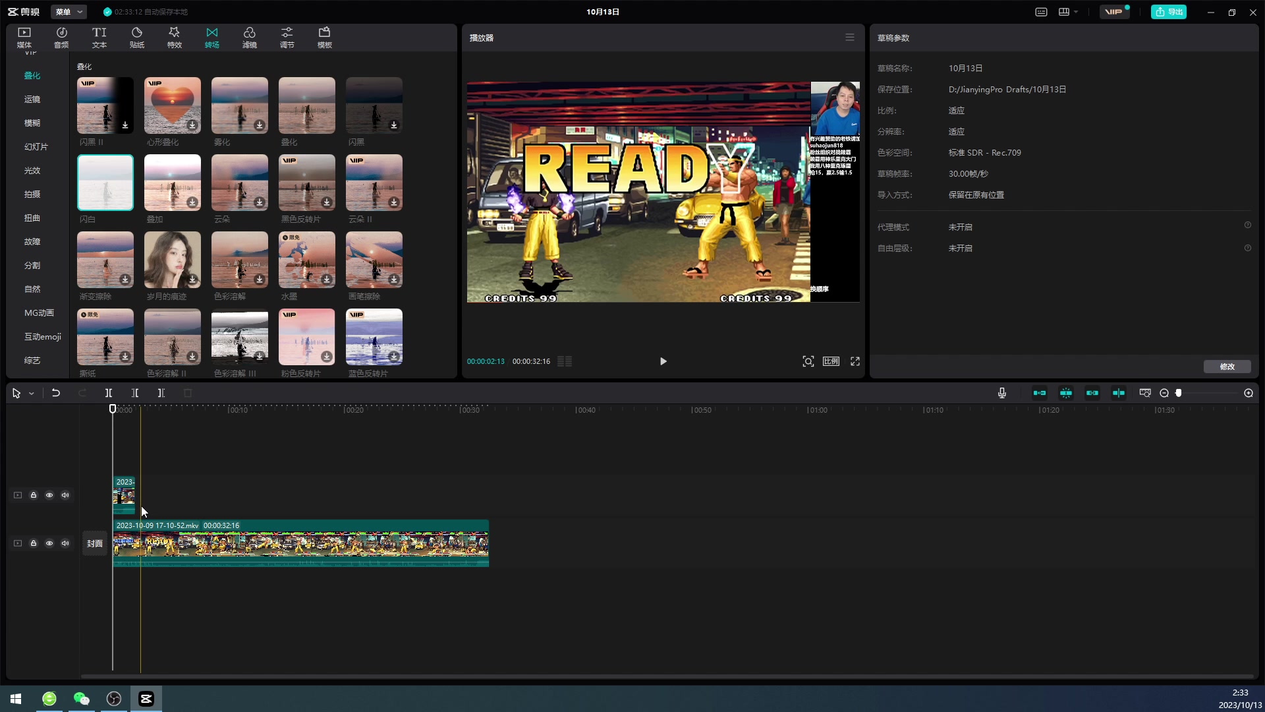1265x712 pixels.
Task: Toggle clip linkage
Action: pos(1092,393)
